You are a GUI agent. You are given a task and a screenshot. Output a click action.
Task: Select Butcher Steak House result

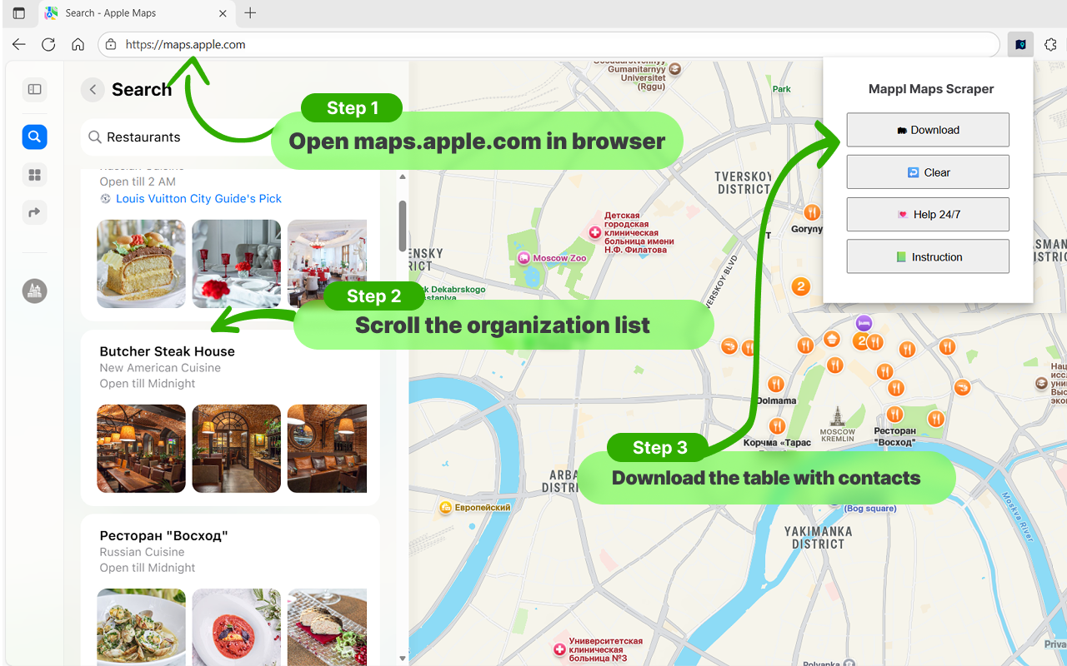pyautogui.click(x=167, y=351)
